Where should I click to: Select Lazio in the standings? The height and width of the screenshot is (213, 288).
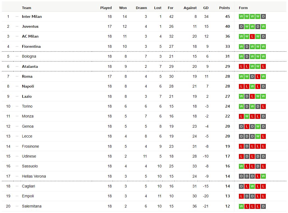[27, 97]
